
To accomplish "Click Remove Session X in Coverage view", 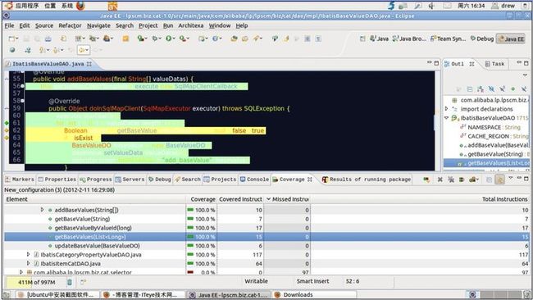I will tap(440, 180).
